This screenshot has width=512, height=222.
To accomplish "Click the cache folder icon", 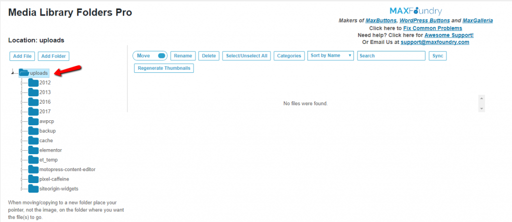I will point(33,141).
